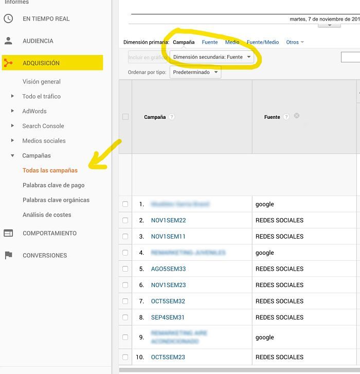Viewport: 360px width, 374px height.
Task: Open the SEP4SEM31 campaign link
Action: point(168,317)
